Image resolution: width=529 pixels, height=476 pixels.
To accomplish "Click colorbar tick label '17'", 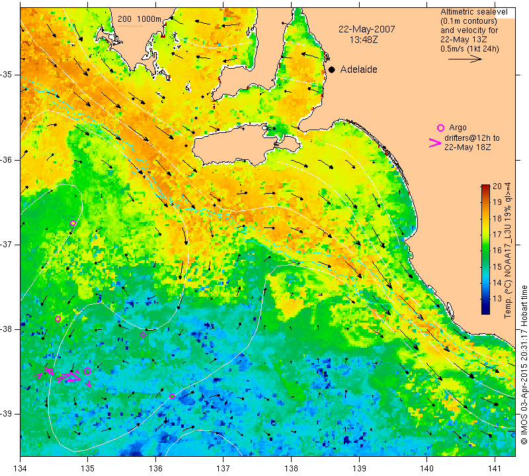I will click(x=497, y=234).
